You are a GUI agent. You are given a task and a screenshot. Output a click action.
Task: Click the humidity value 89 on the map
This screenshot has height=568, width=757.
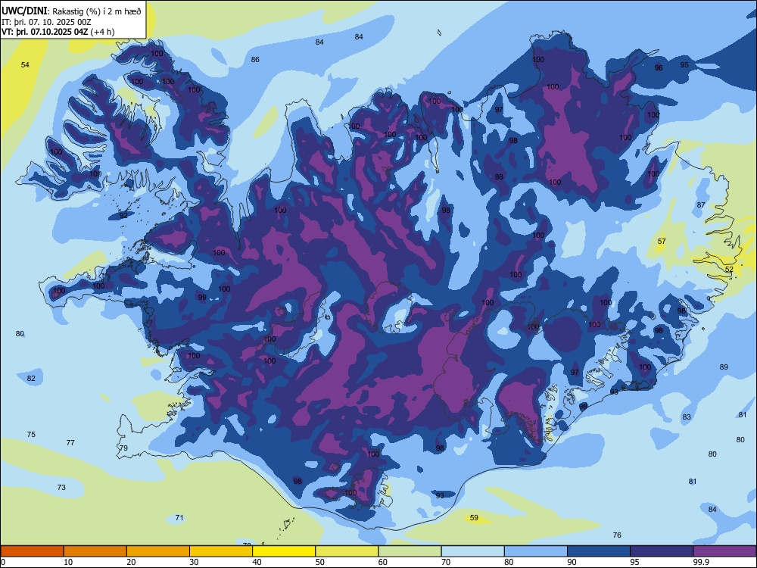(724, 367)
